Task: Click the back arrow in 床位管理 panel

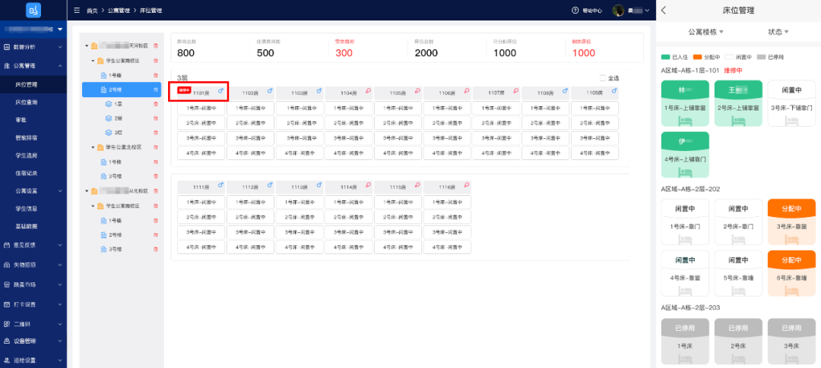Action: pyautogui.click(x=664, y=10)
